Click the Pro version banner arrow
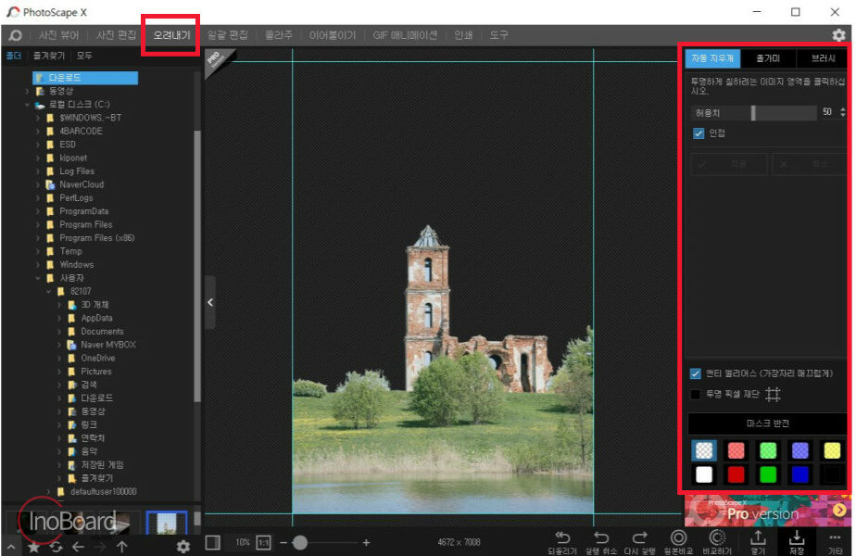 pyautogui.click(x=839, y=510)
